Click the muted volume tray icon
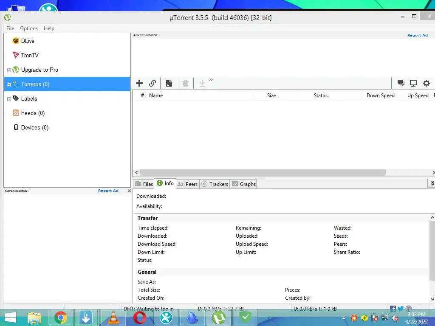The width and height of the screenshot is (435, 326). click(395, 318)
